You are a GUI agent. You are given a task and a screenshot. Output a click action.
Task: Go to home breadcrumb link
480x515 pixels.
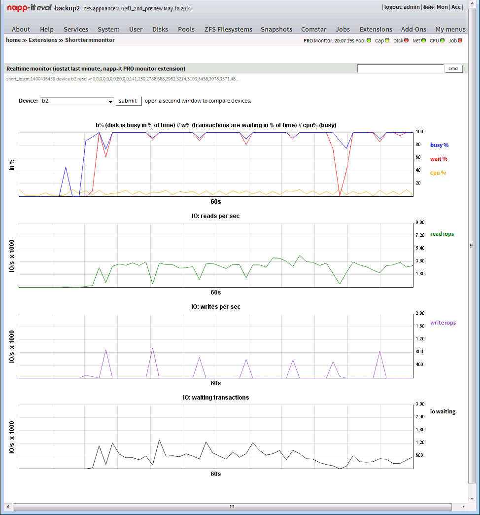[13, 40]
